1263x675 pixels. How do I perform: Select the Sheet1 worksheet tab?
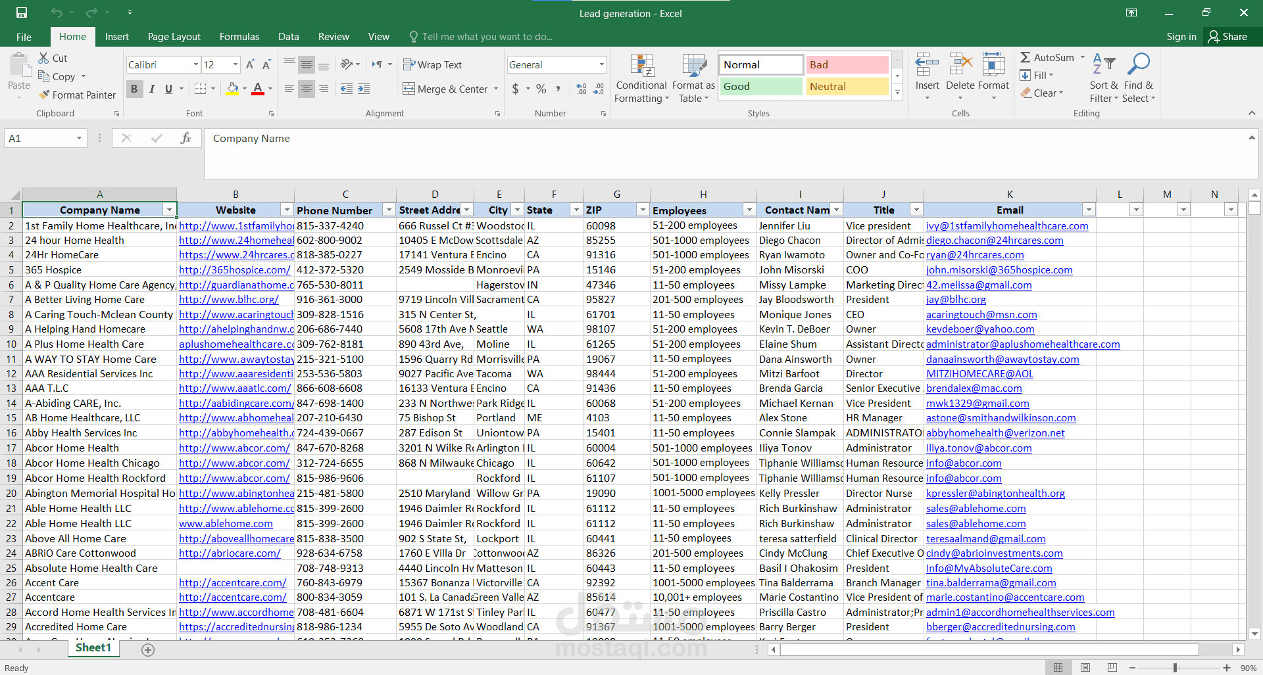click(93, 648)
